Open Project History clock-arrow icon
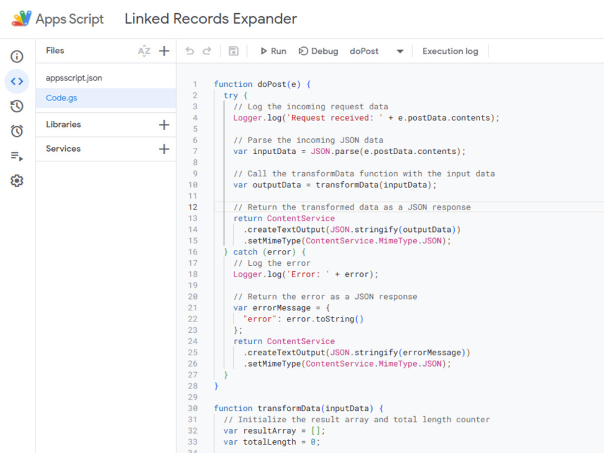Screen dimensions: 604x453 point(16,106)
